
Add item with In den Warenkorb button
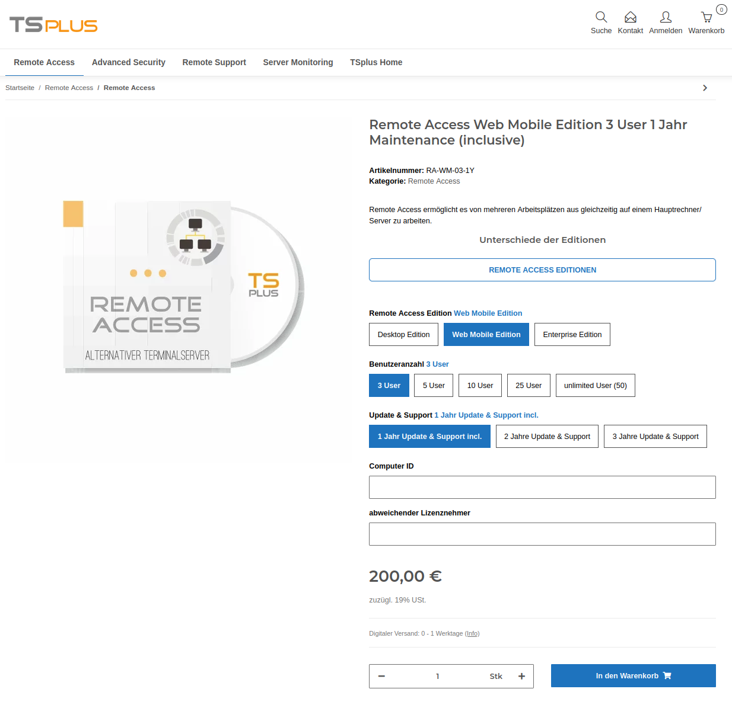coord(633,675)
